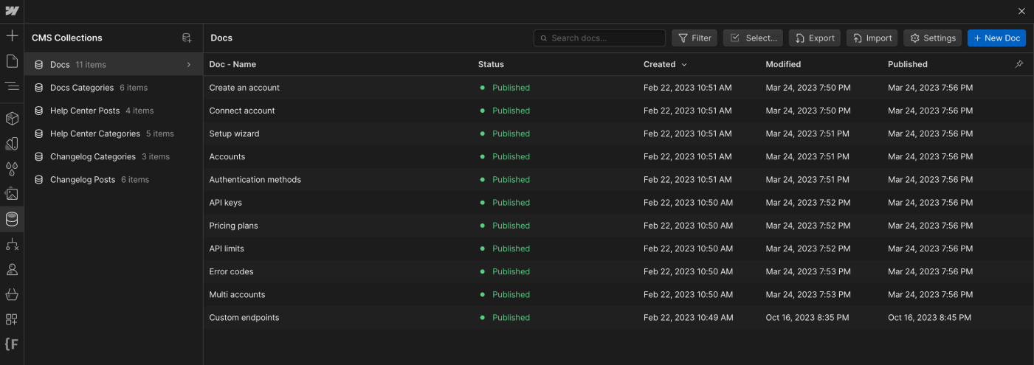Create a New Doc
The image size is (1034, 365).
(x=996, y=38)
